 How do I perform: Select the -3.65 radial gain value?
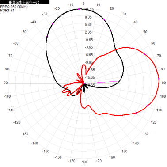pyautogui.click(x=89, y=47)
